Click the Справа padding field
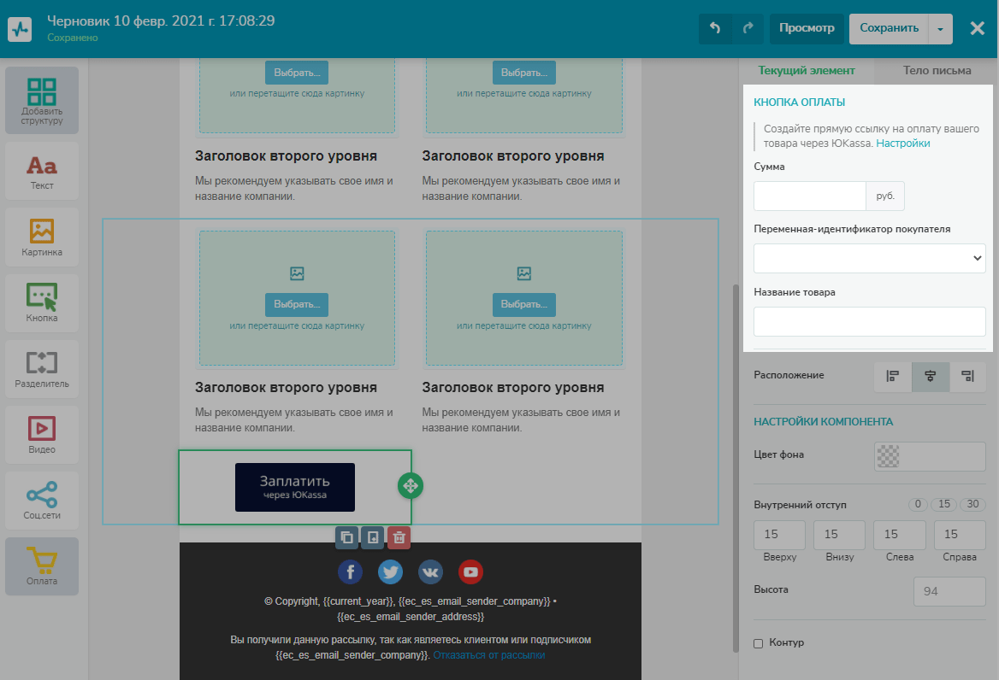Viewport: 999px width, 680px height. (960, 535)
